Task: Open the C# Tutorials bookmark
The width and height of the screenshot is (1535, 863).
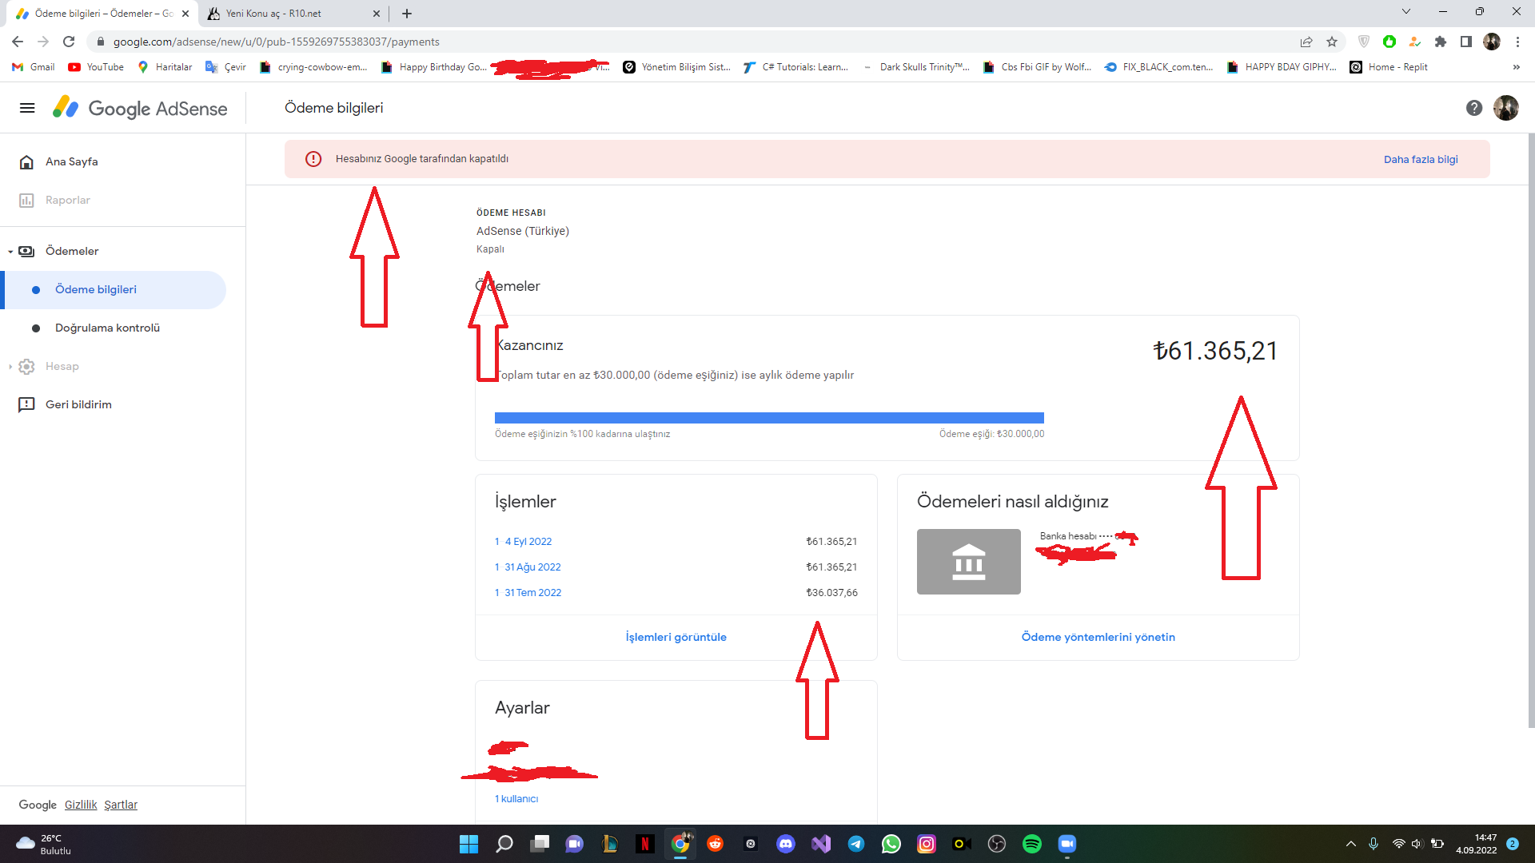Action: (795, 67)
